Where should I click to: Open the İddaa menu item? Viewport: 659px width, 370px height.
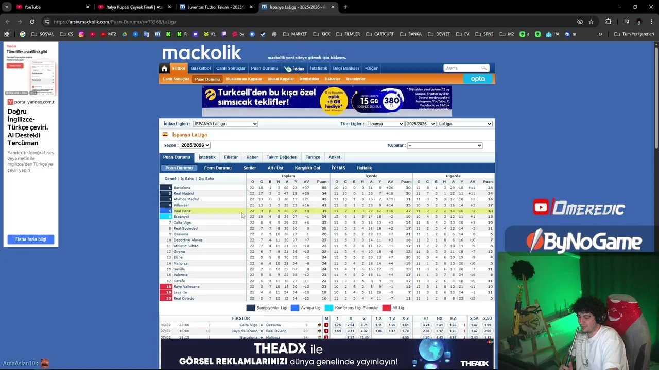pyautogui.click(x=294, y=68)
